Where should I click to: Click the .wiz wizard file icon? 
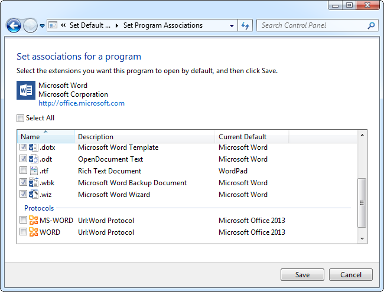point(34,195)
